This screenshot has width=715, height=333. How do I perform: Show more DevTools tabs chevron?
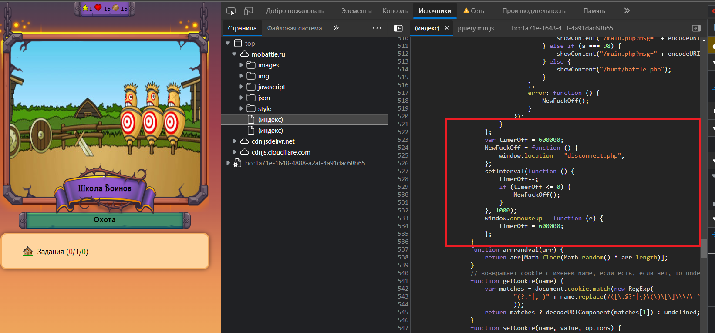(627, 10)
